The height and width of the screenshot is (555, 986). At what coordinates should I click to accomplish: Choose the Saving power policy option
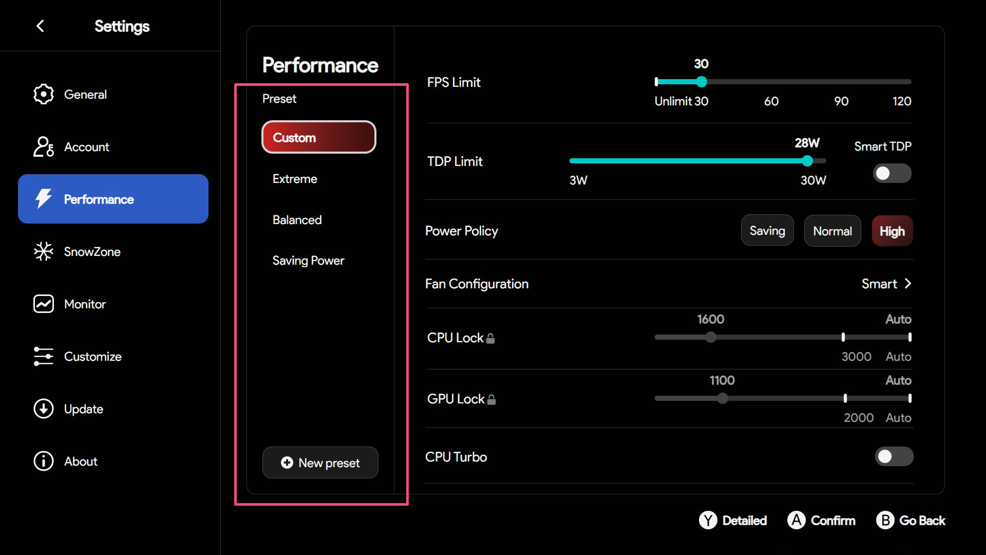(767, 231)
